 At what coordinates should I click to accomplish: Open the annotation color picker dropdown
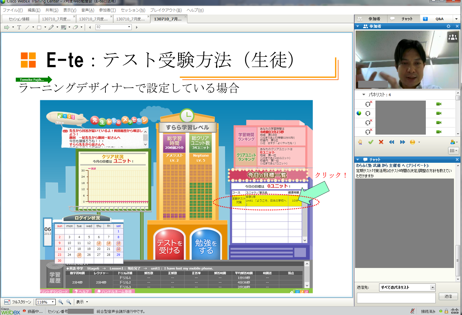coord(69,27)
